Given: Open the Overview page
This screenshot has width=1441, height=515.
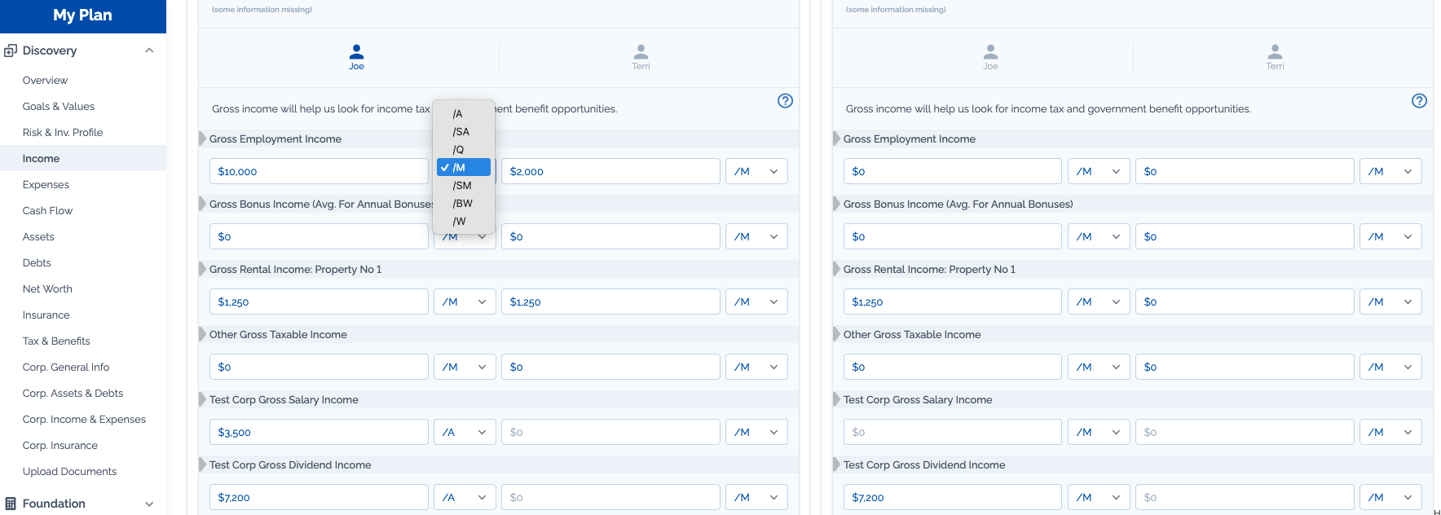Looking at the screenshot, I should (x=45, y=80).
